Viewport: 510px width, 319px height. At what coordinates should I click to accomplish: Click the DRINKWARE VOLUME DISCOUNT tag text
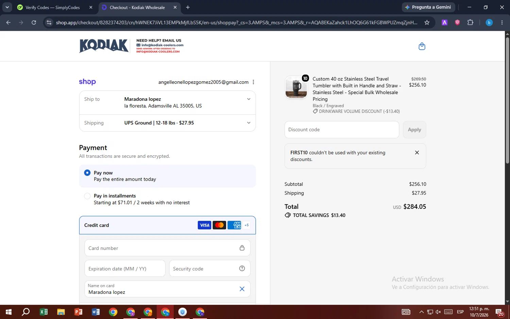pyautogui.click(x=359, y=111)
